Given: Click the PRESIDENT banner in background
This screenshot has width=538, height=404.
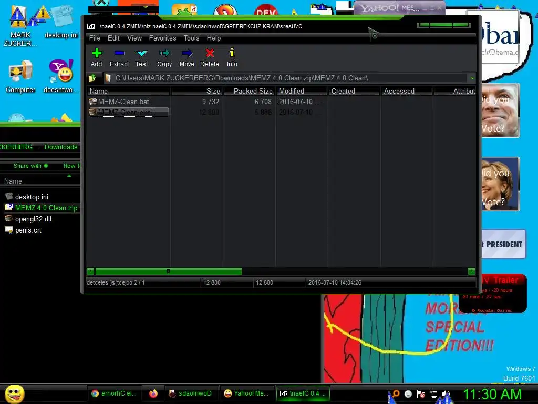Looking at the screenshot, I should pos(503,244).
